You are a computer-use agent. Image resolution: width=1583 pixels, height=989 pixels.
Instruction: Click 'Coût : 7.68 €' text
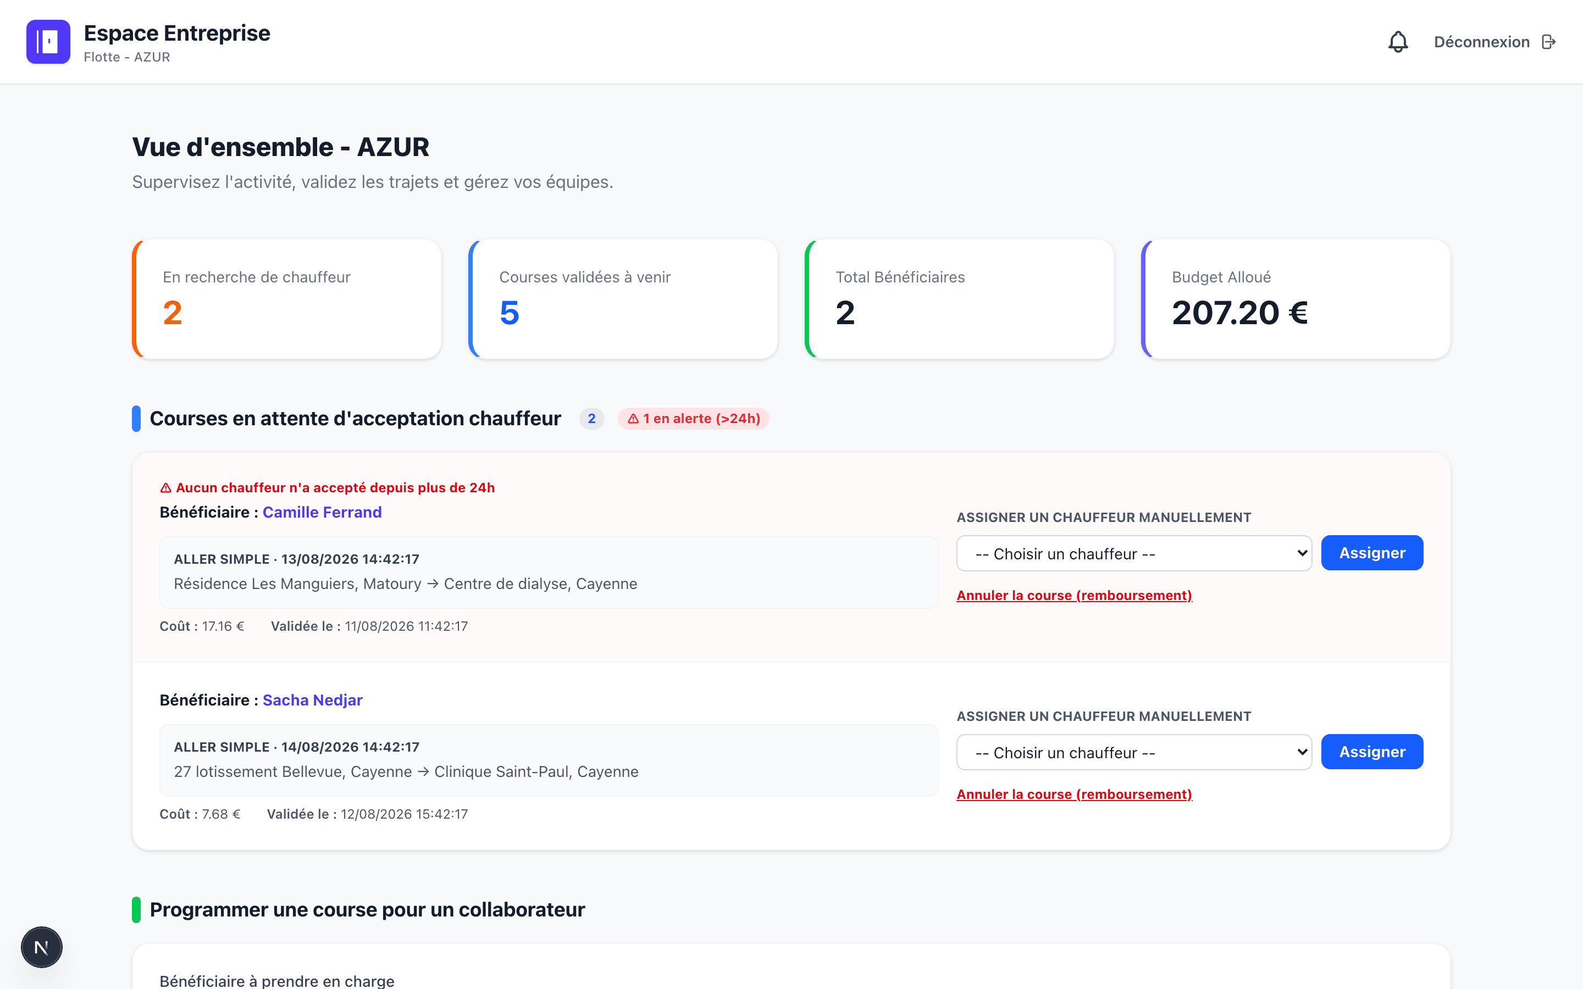(x=200, y=814)
